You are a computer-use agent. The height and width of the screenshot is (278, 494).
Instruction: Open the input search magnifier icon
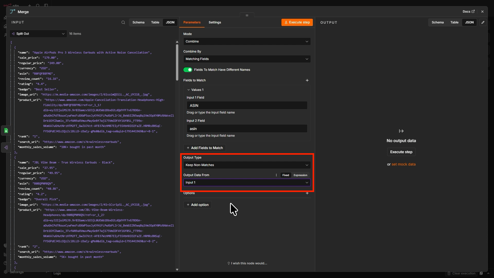point(123,22)
